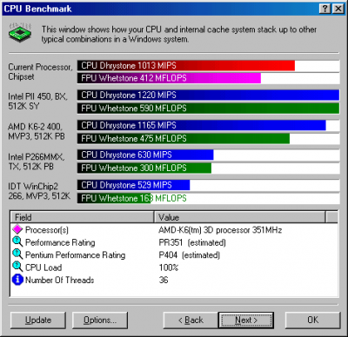Select the red CPU Dhrystone 1013 MIPS bar
This screenshot has height=337, width=348.
[186, 65]
